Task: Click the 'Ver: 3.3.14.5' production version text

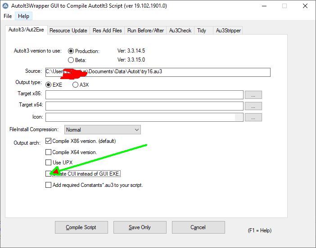Action: click(131, 51)
